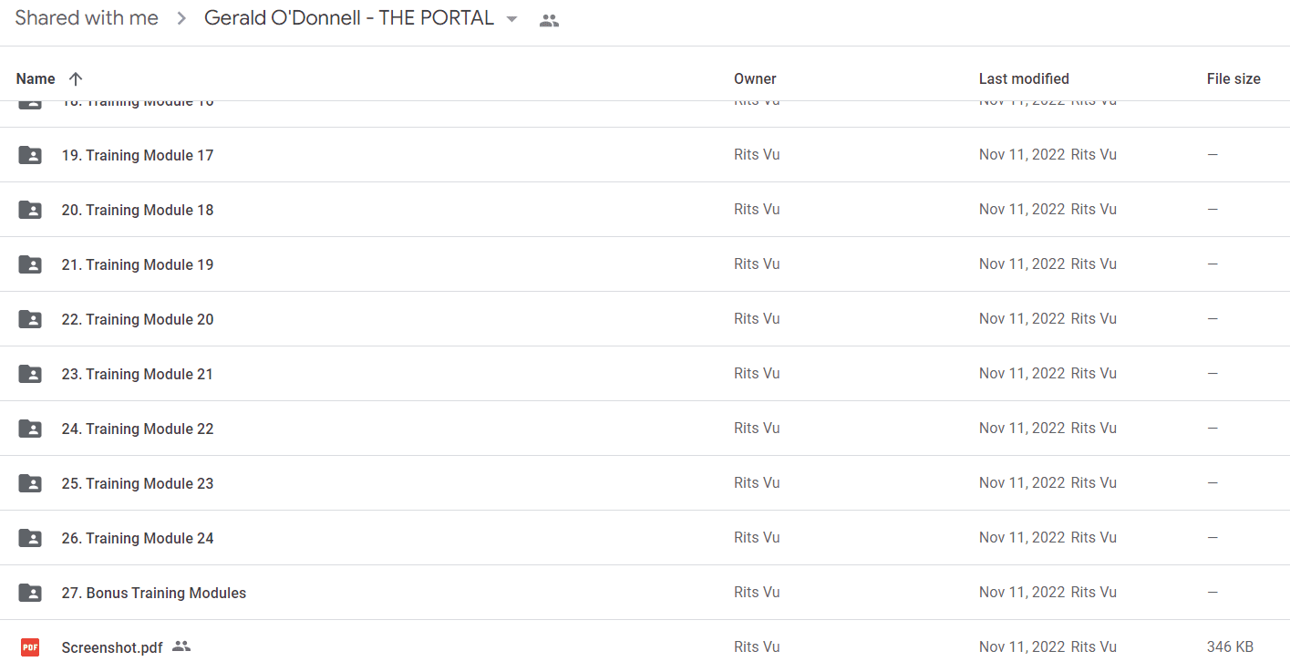This screenshot has width=1290, height=672.
Task: Click the Gerald O'Donnell - THE PORTAL breadcrumb
Action: tap(349, 18)
